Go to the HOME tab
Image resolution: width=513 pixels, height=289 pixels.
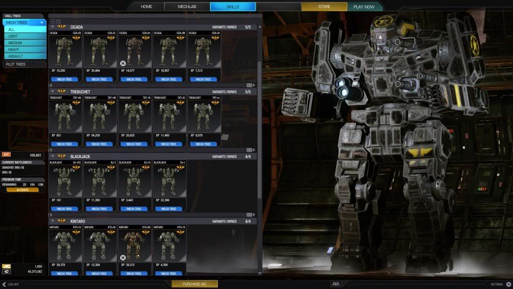pyautogui.click(x=146, y=7)
